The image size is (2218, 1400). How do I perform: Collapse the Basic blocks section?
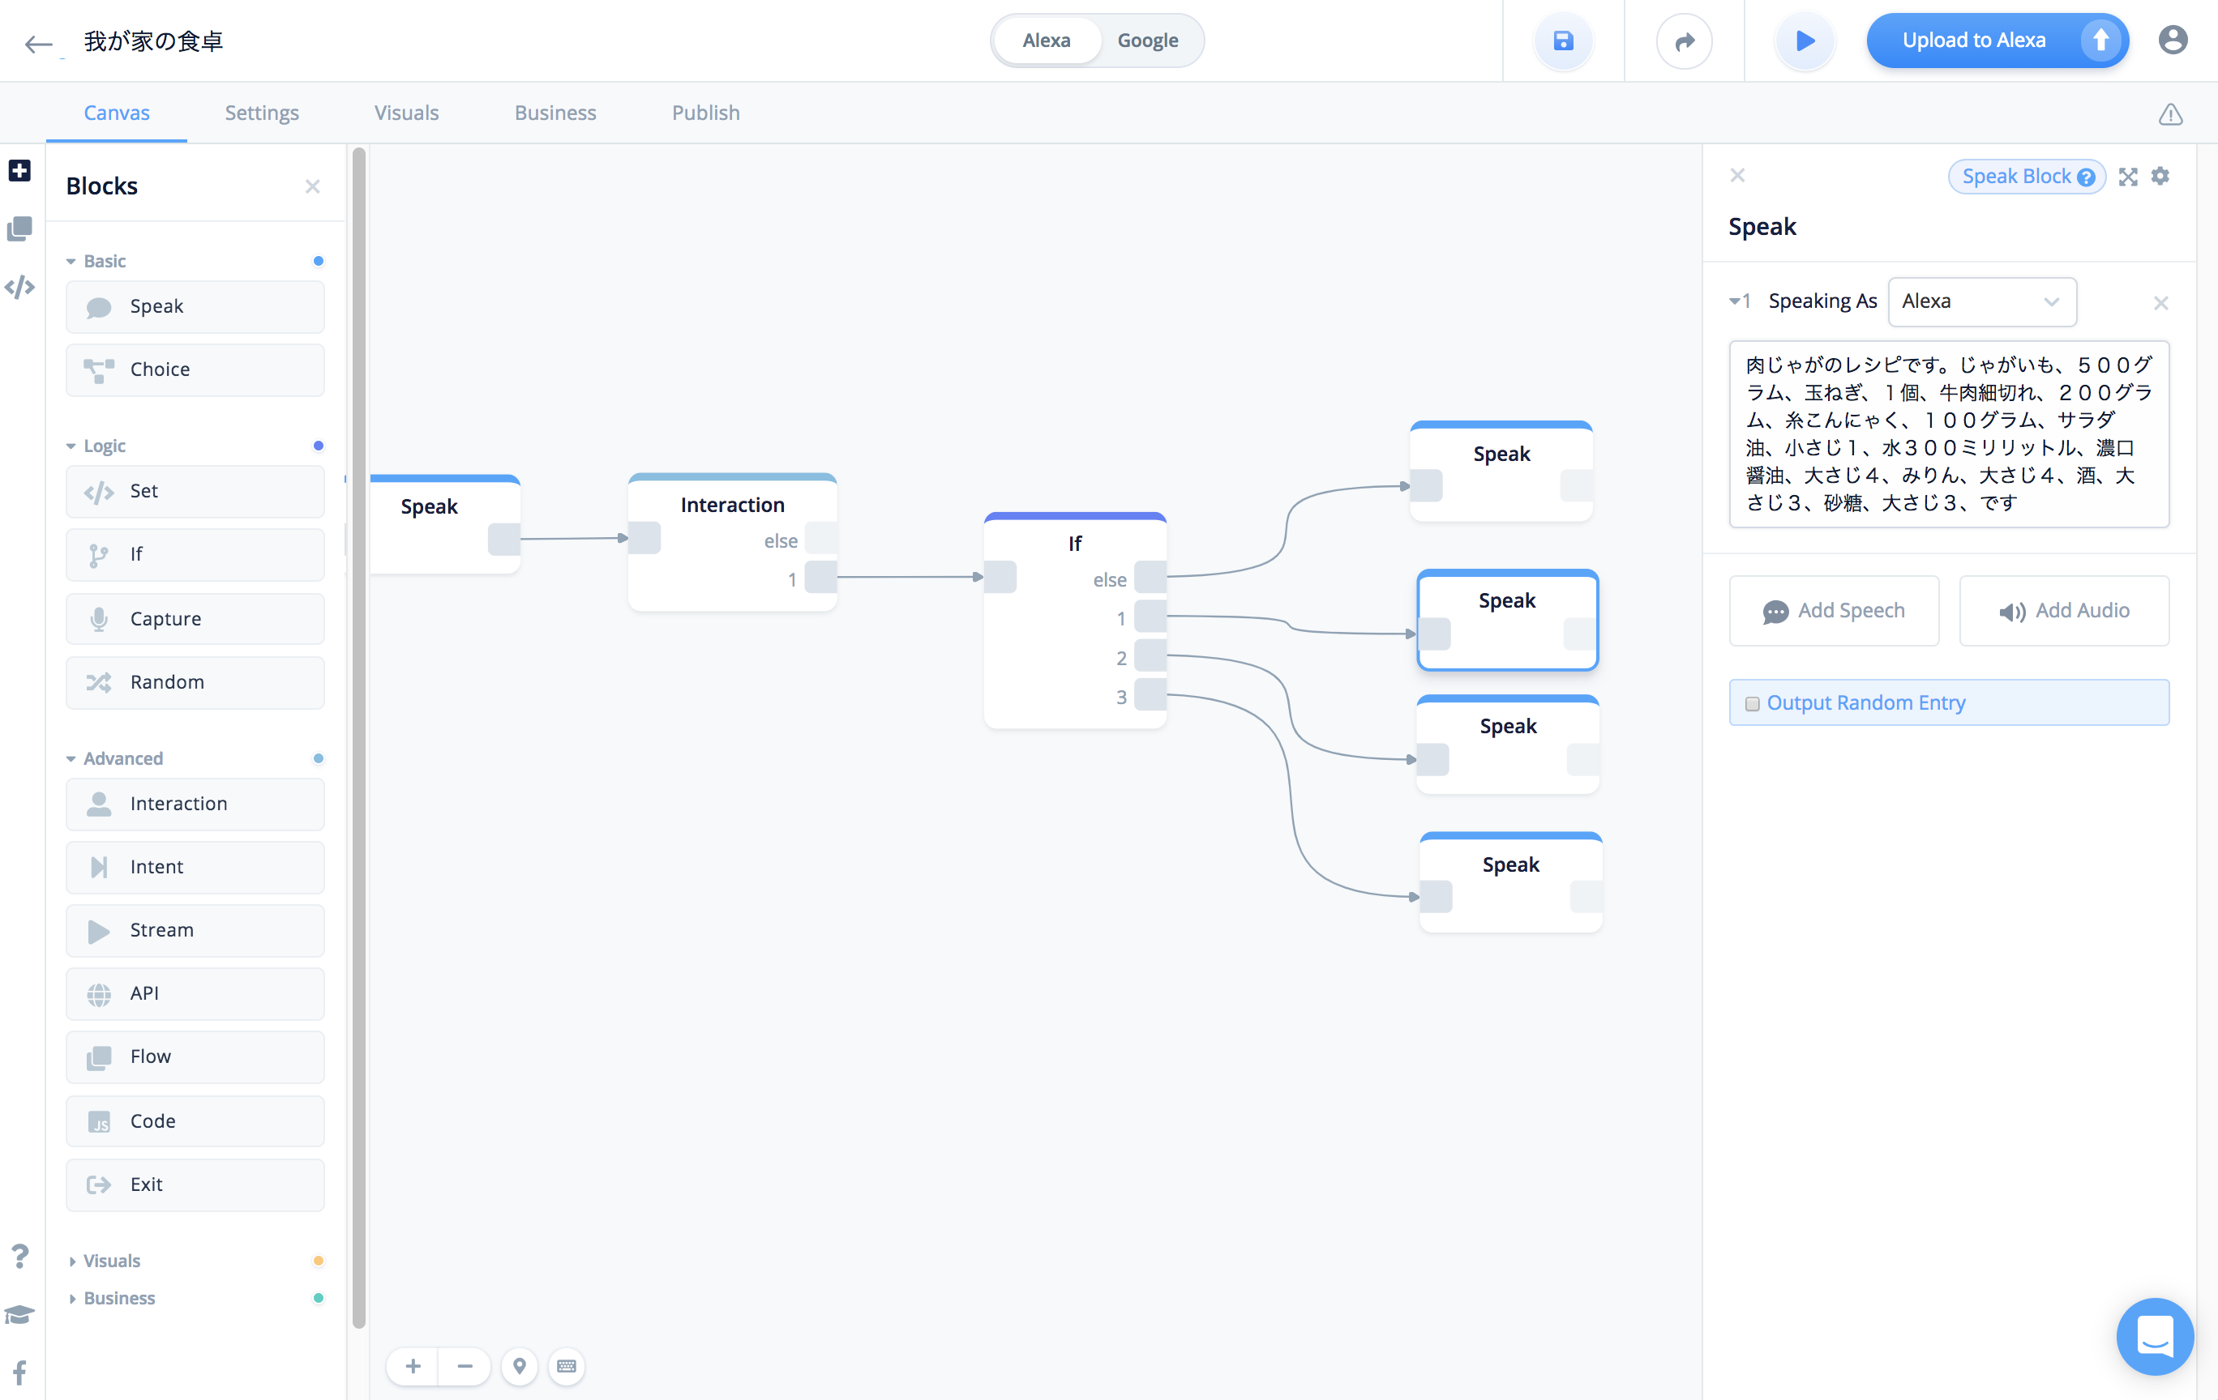pos(71,262)
